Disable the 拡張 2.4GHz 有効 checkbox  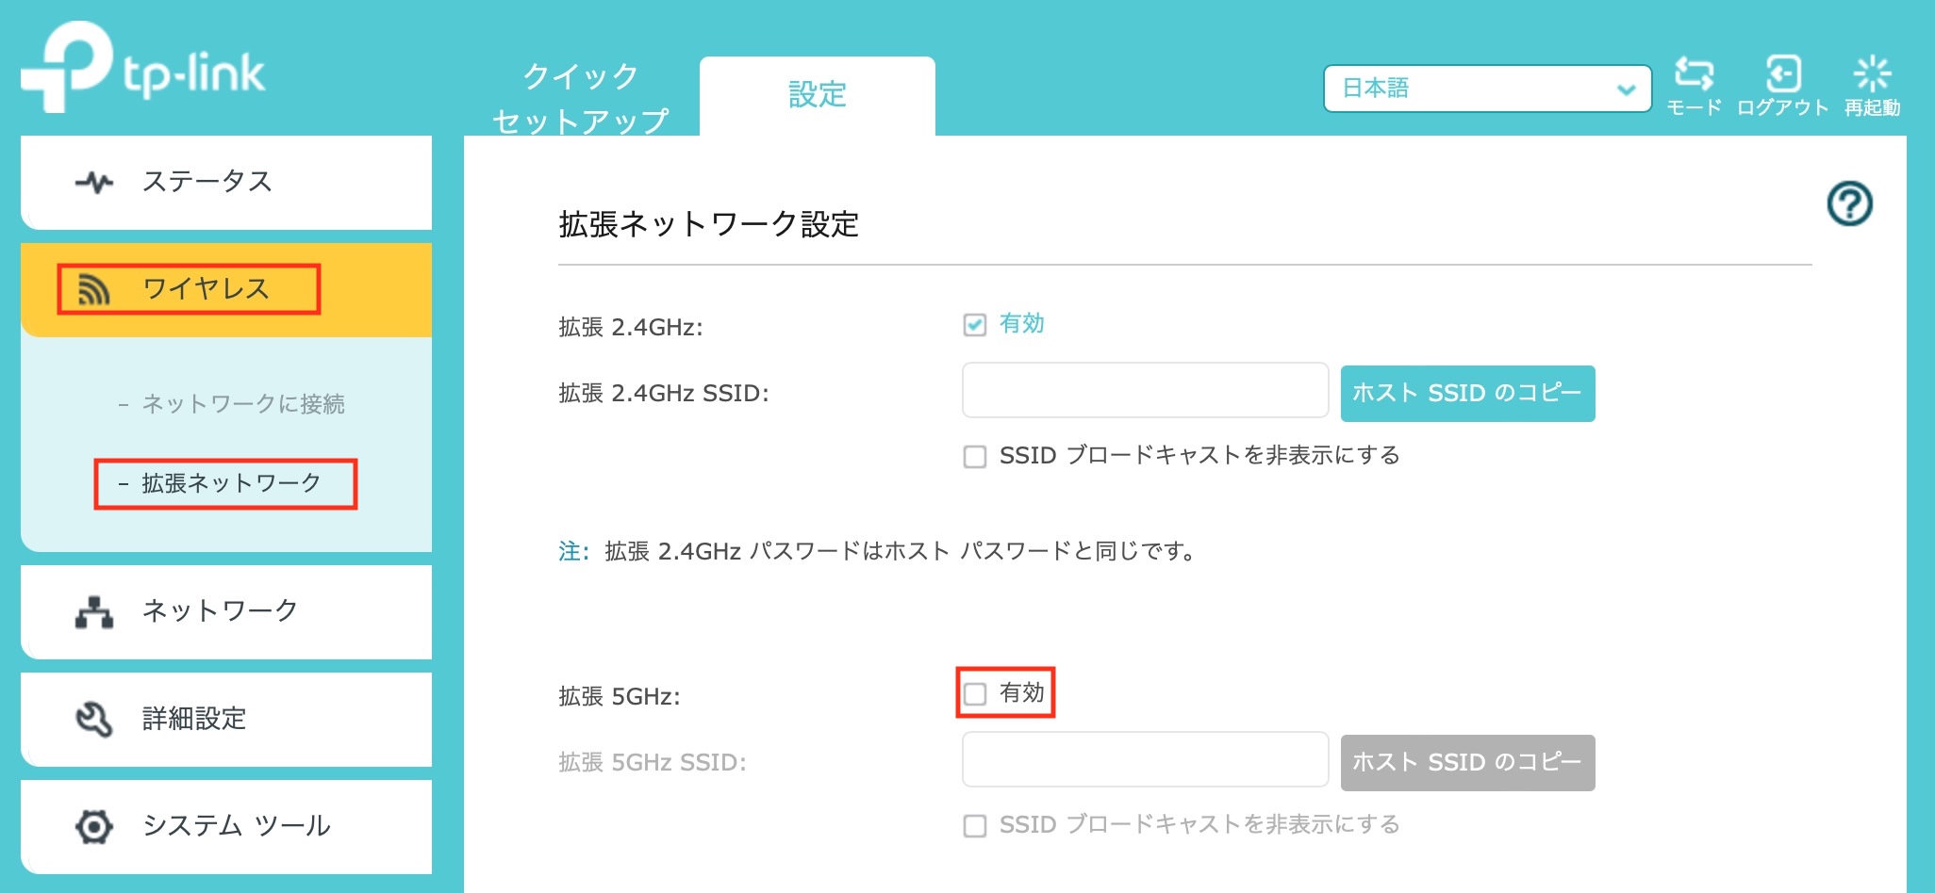(x=975, y=325)
